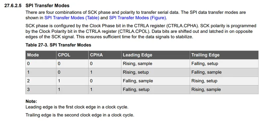
Task: Click the 'Falling, setup' cell in Mode 3 row
Action: point(155,89)
